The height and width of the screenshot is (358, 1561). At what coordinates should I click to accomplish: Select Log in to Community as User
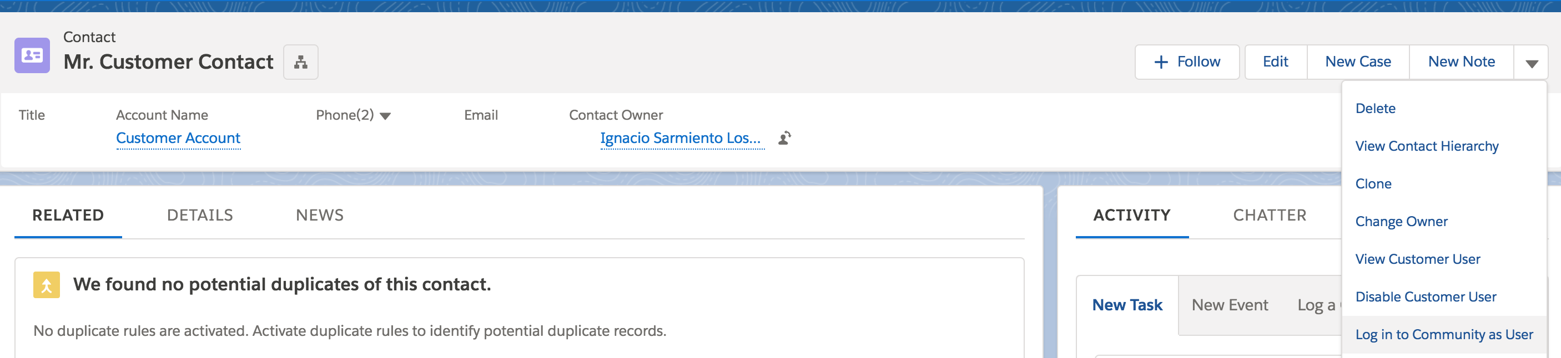point(1444,335)
